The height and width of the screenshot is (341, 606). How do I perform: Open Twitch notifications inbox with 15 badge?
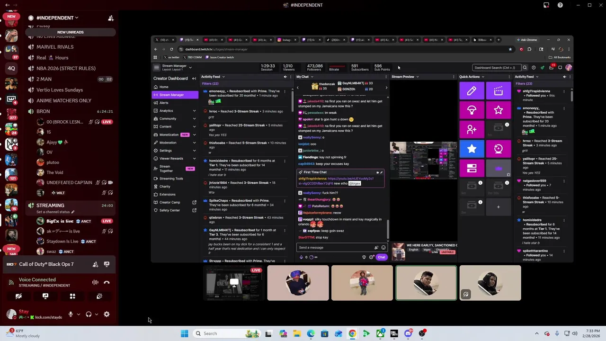[551, 68]
